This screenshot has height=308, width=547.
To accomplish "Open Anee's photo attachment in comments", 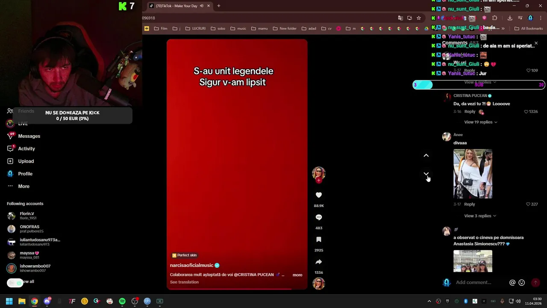I will point(473,174).
